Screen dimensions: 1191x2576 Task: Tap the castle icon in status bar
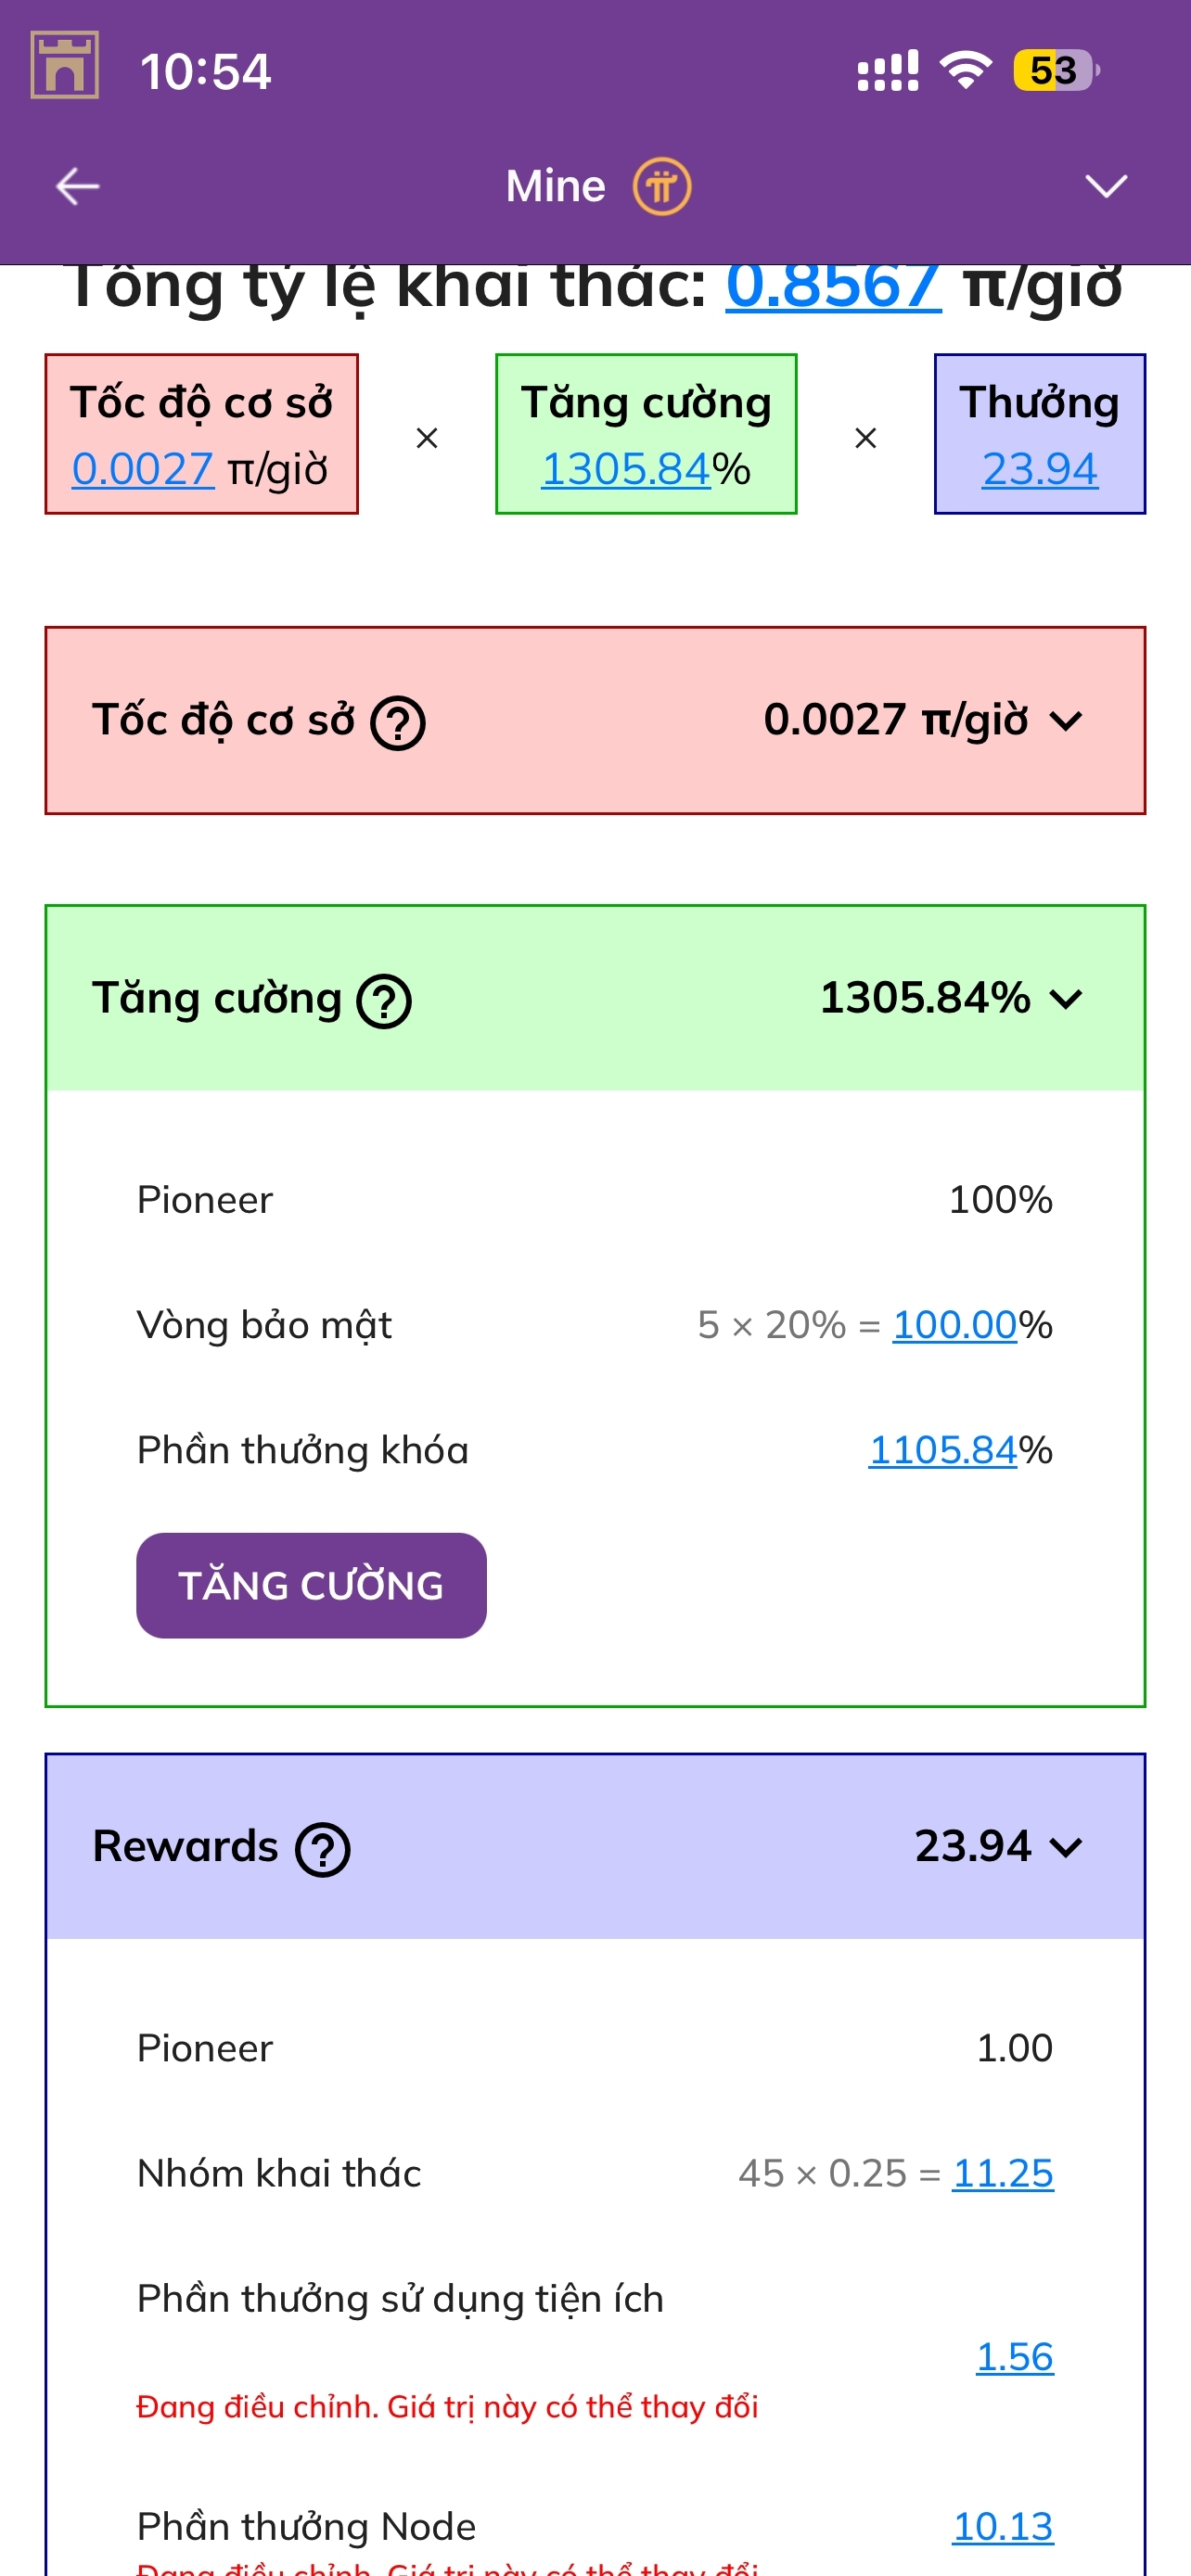tap(65, 65)
